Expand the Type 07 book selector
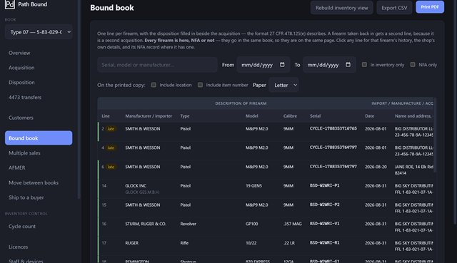This screenshot has height=263, width=457. tap(39, 32)
